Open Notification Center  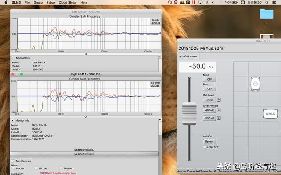(274, 2)
